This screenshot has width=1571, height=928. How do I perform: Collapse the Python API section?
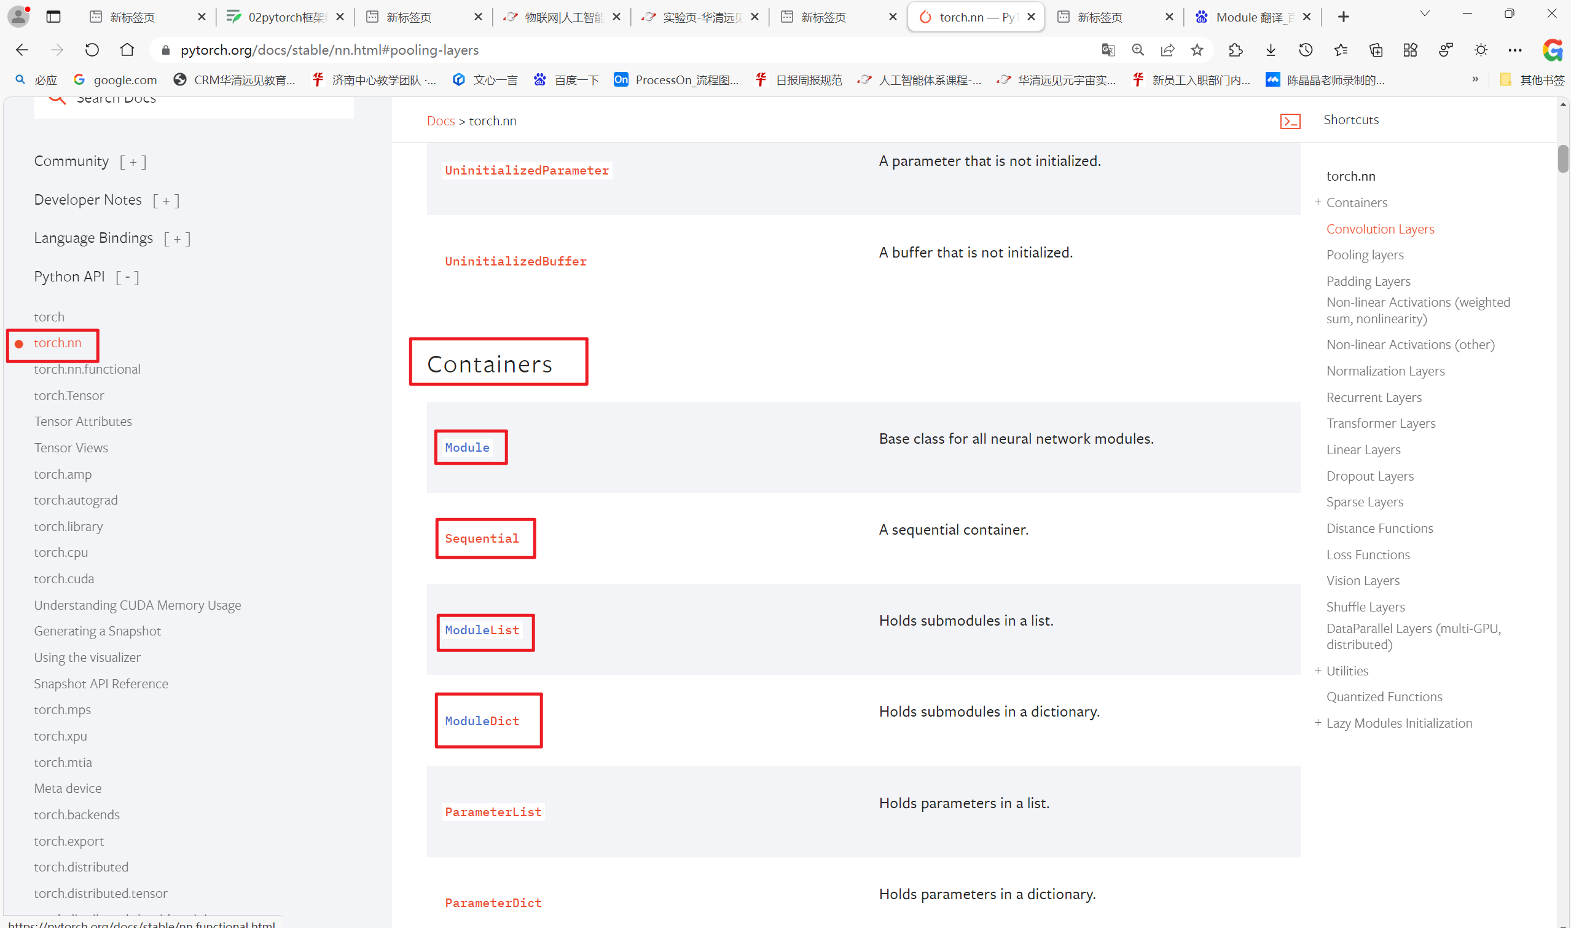[x=128, y=277]
